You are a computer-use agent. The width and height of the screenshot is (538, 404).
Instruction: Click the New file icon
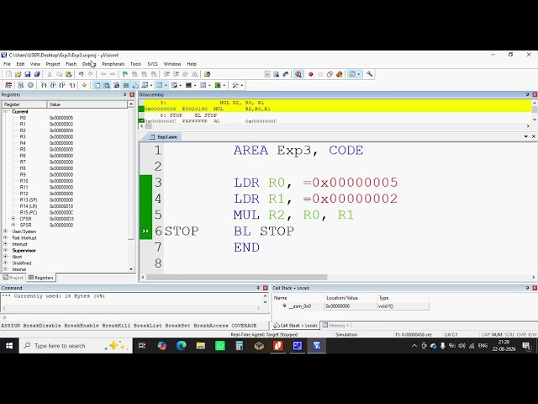click(x=9, y=74)
